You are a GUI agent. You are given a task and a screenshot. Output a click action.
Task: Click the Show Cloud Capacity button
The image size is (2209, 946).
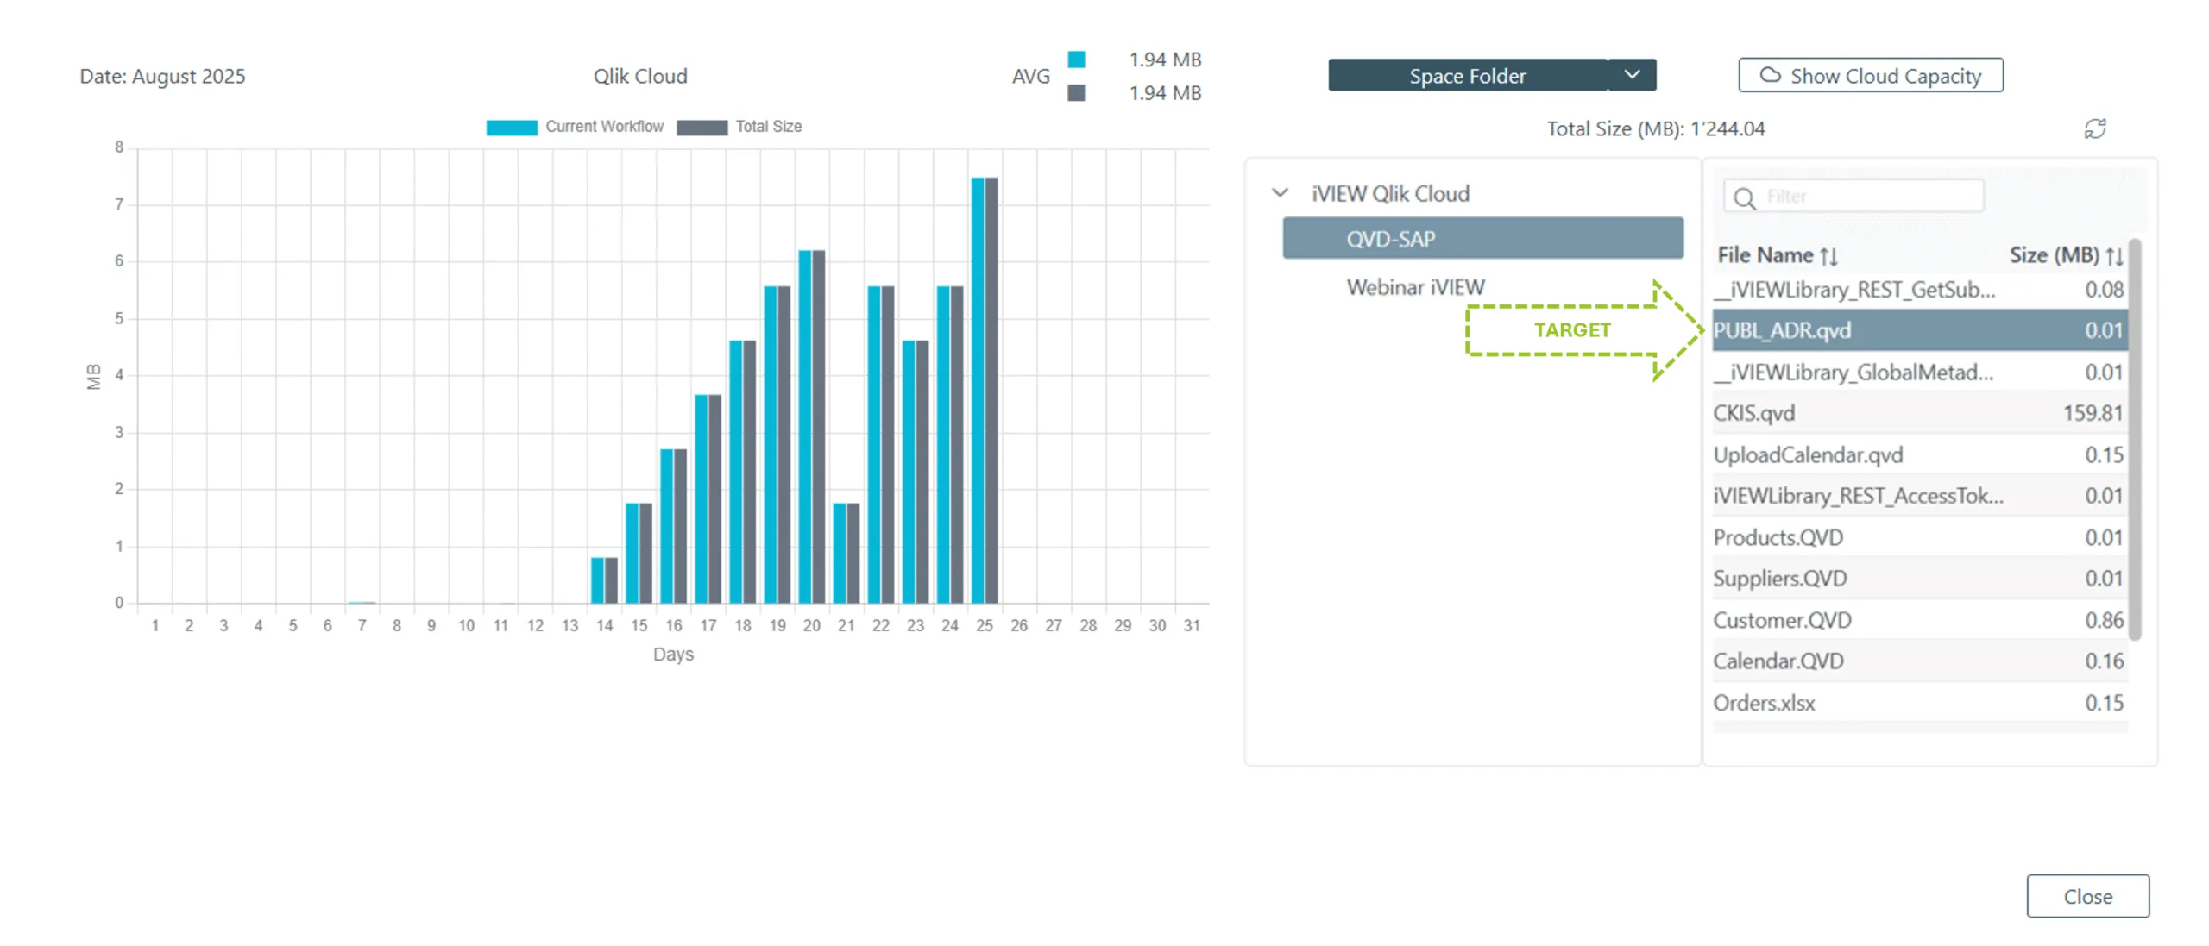point(1870,75)
